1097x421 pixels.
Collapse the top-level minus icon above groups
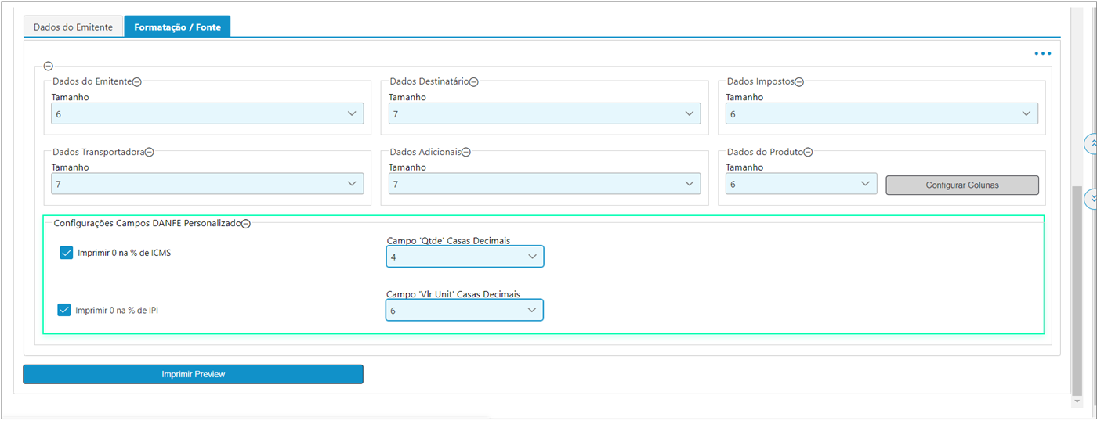tap(48, 67)
